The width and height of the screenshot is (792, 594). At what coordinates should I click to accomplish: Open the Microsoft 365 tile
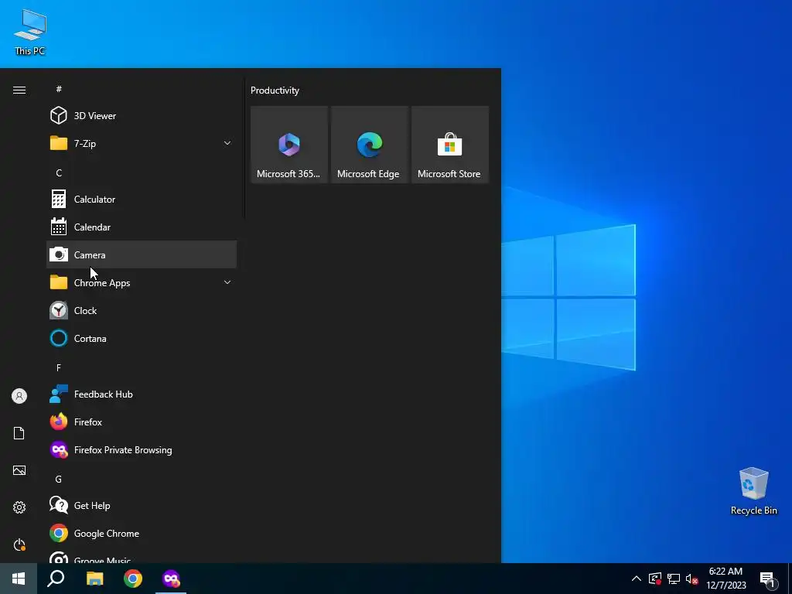289,145
